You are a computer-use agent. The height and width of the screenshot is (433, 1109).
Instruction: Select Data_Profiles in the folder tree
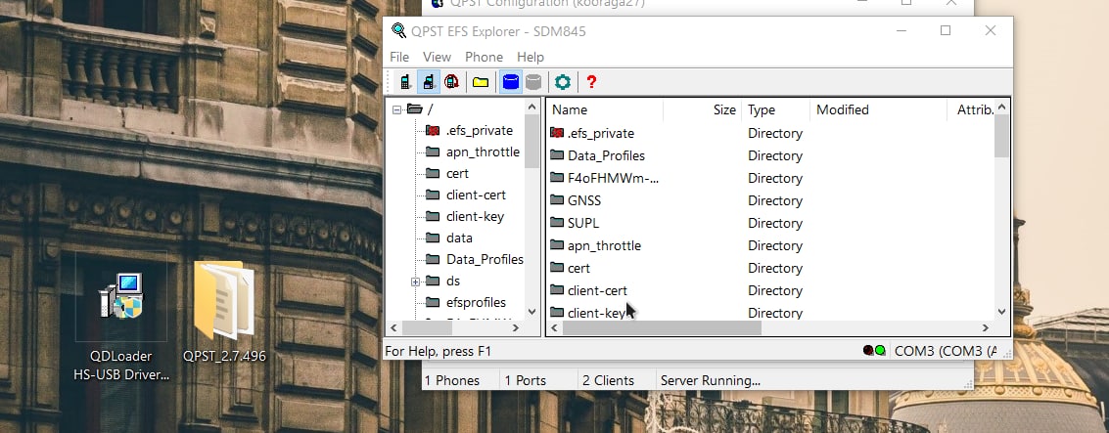tap(485, 259)
